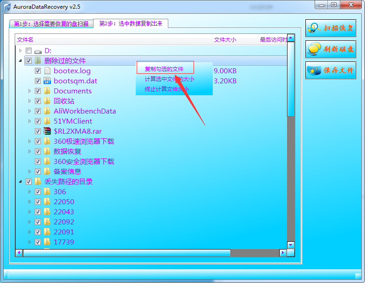The width and height of the screenshot is (365, 283).
Task: Select the $RL2XMA8.rar archive icon
Action: [47, 131]
